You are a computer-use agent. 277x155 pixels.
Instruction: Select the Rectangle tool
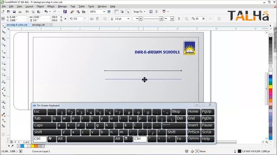3,63
